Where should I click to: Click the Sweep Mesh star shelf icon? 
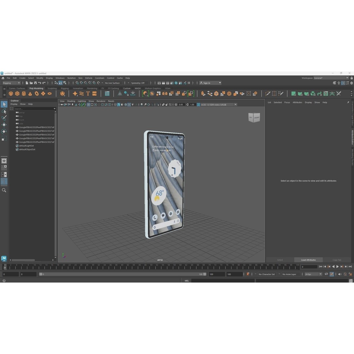(x=75, y=94)
